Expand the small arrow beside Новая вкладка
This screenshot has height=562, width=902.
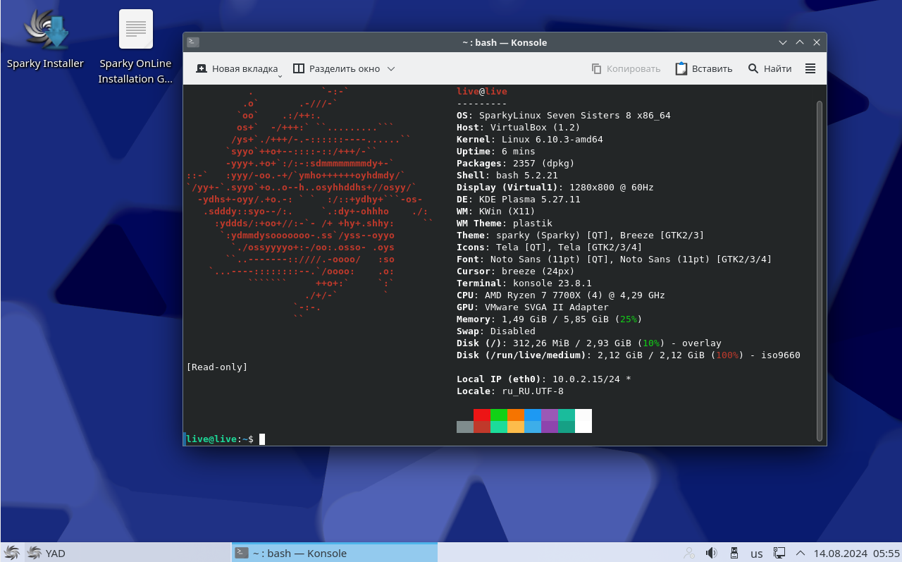280,75
